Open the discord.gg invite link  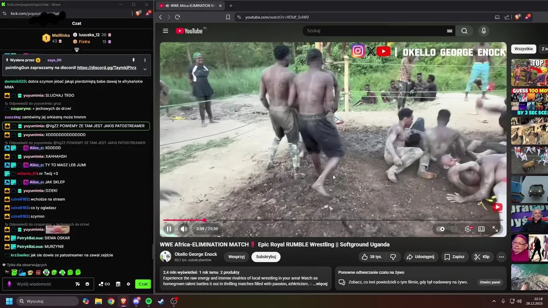coord(107,68)
